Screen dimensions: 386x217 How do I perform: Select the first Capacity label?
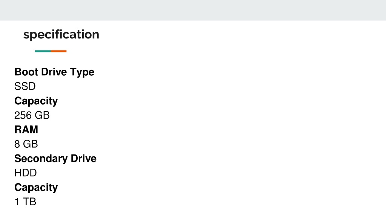tap(36, 101)
